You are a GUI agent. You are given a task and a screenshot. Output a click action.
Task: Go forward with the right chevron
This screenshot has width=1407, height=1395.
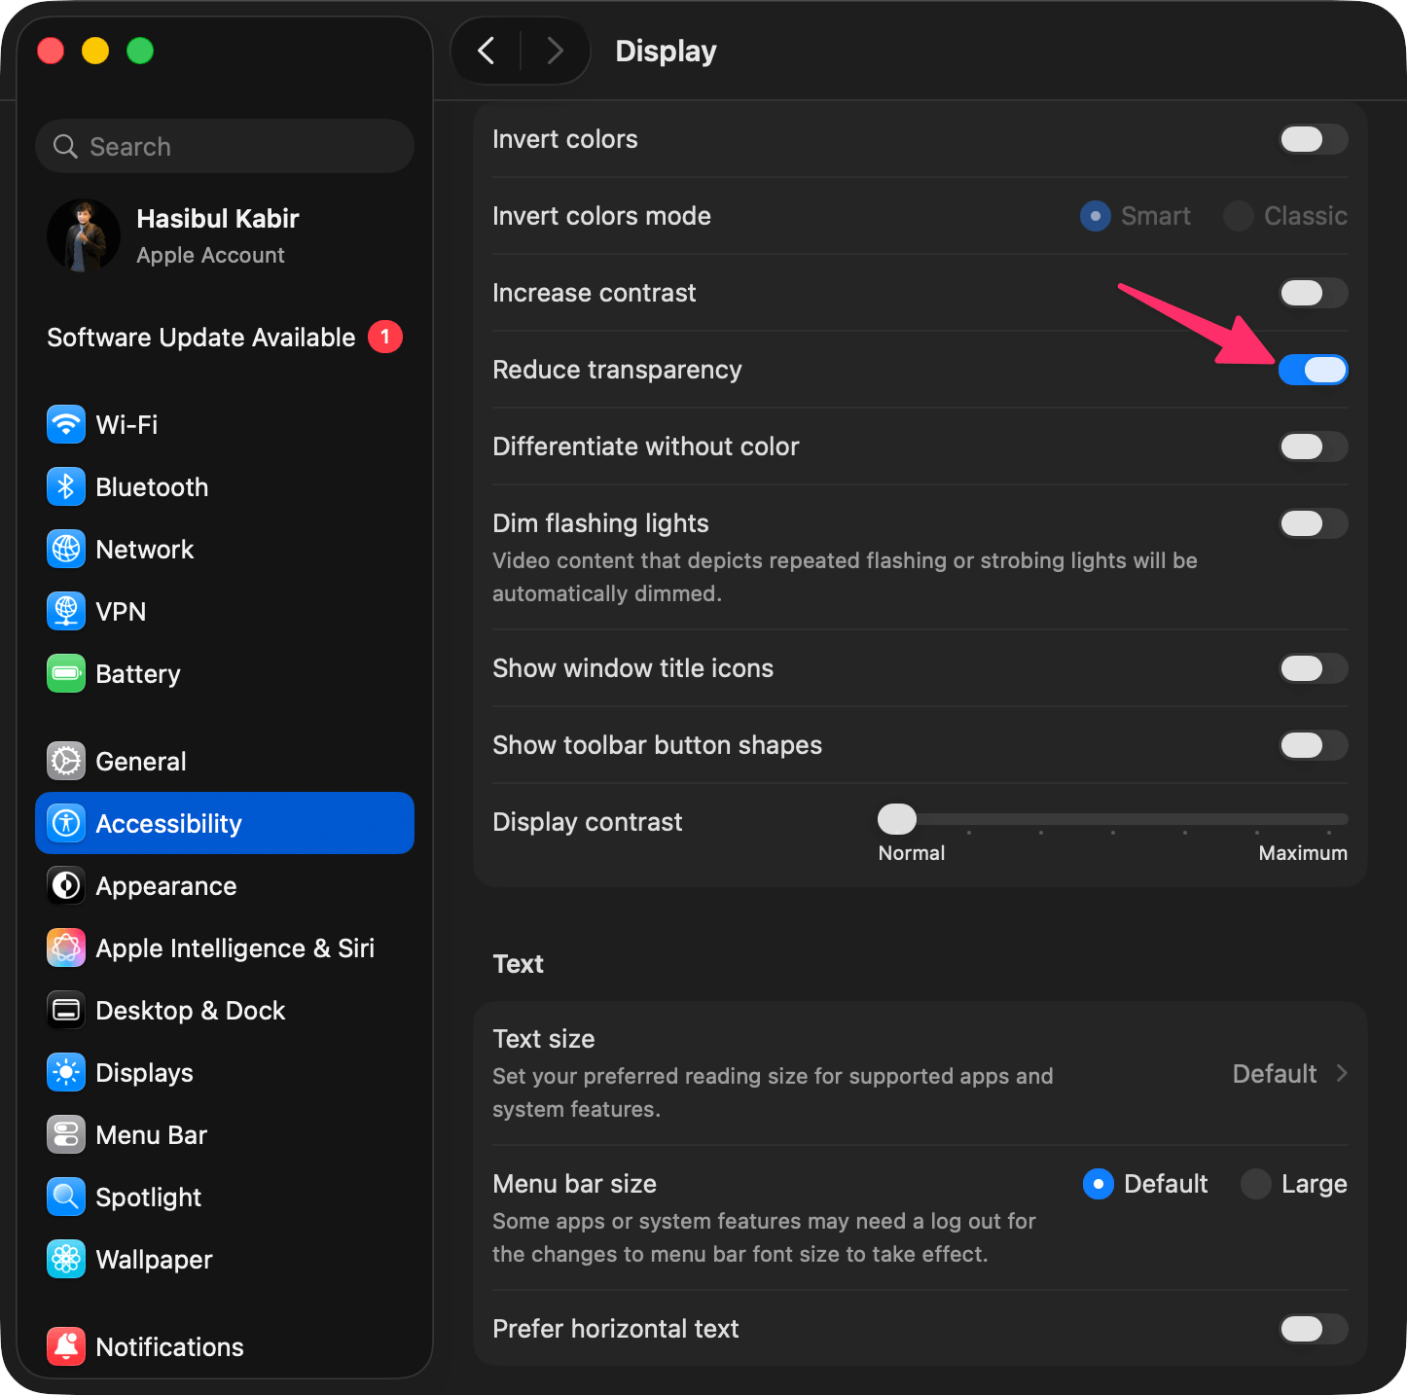click(x=555, y=51)
